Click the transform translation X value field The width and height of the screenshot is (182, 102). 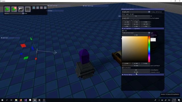(126, 22)
